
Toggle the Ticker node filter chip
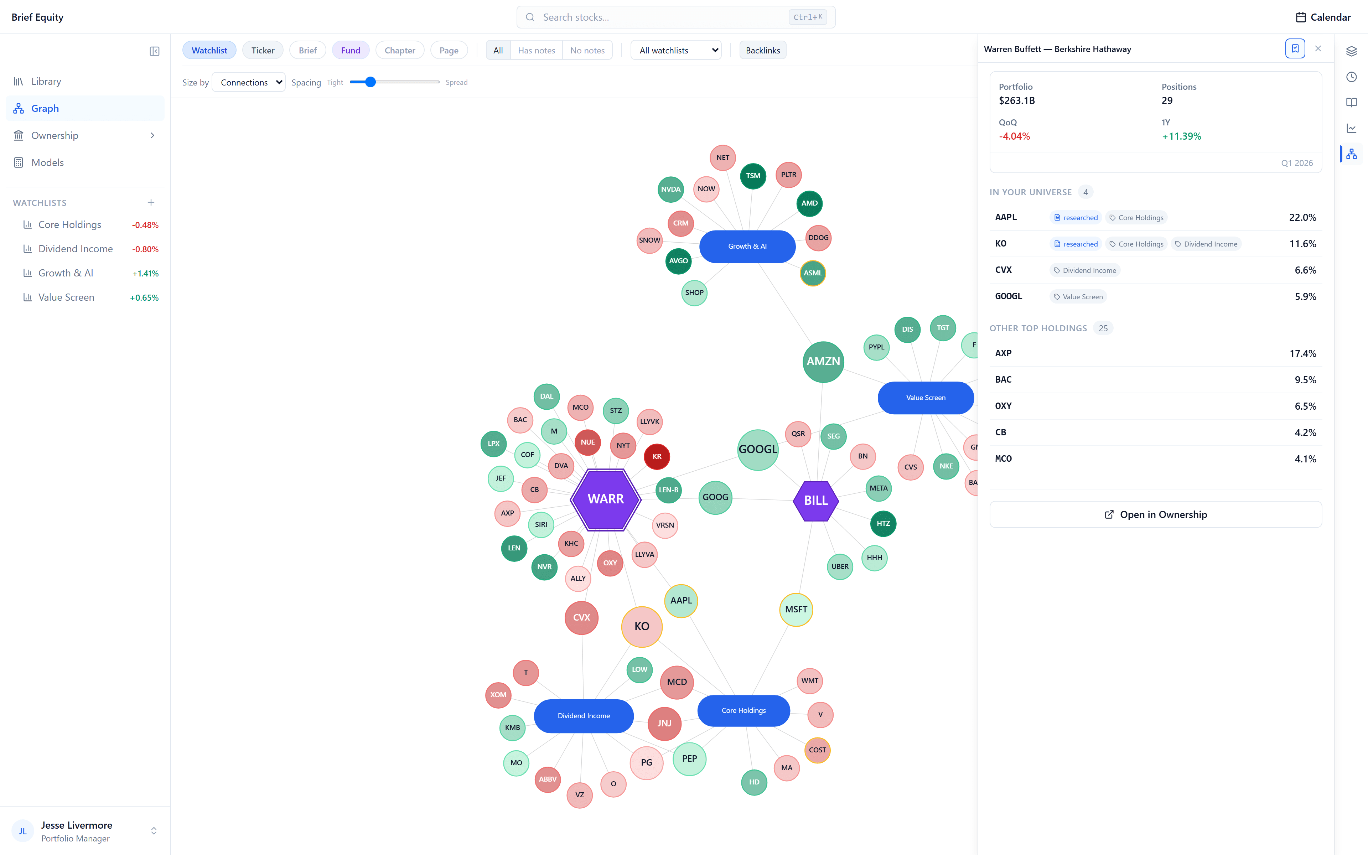262,50
